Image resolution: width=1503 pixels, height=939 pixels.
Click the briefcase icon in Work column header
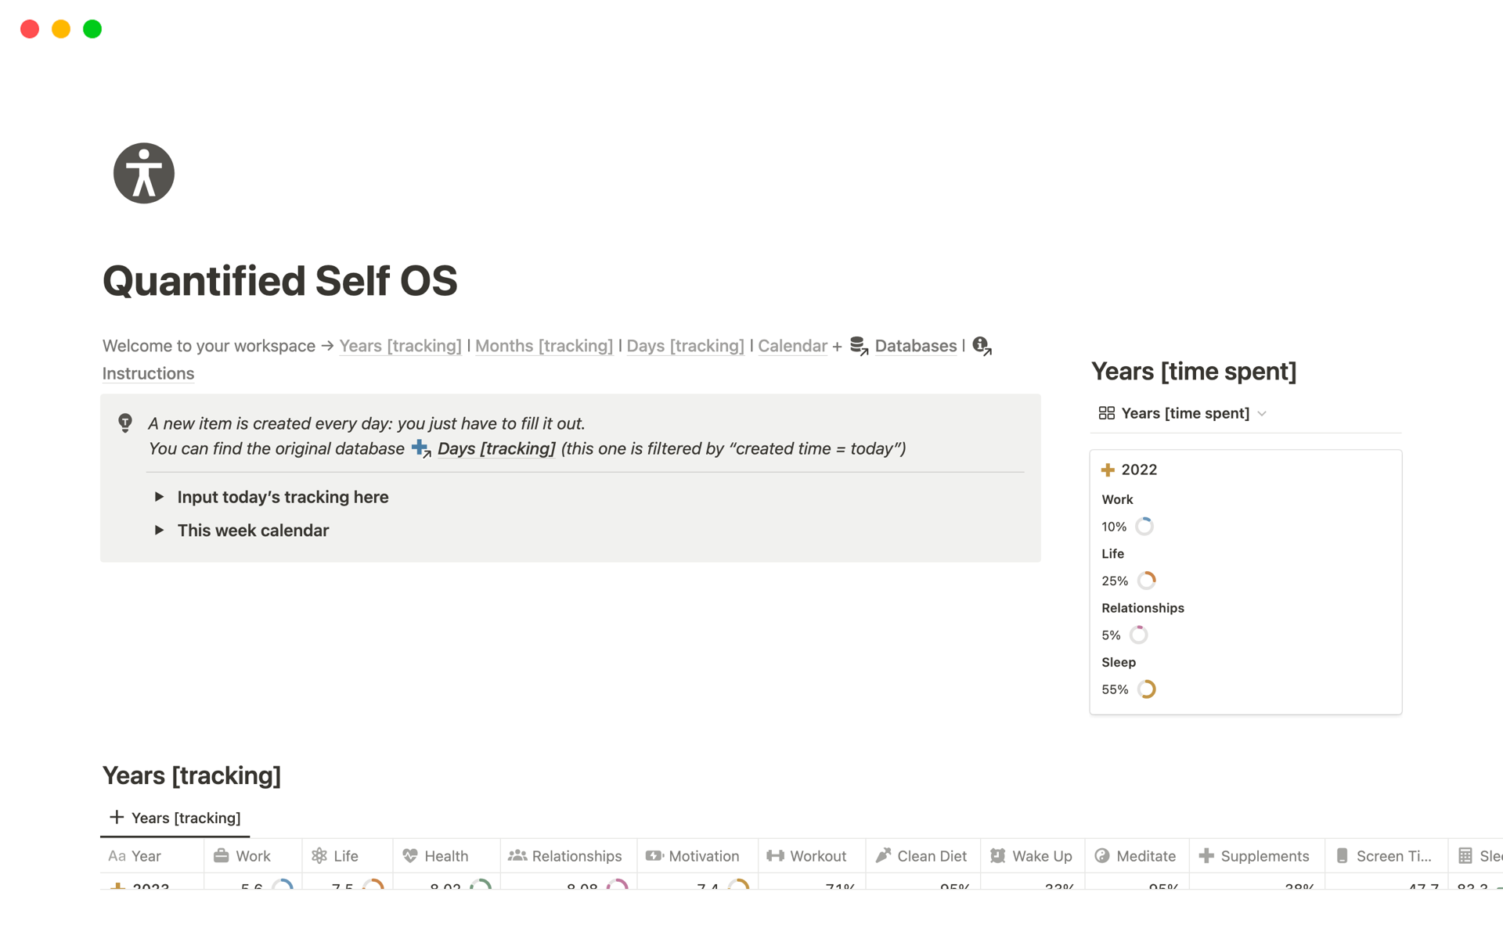[222, 856]
